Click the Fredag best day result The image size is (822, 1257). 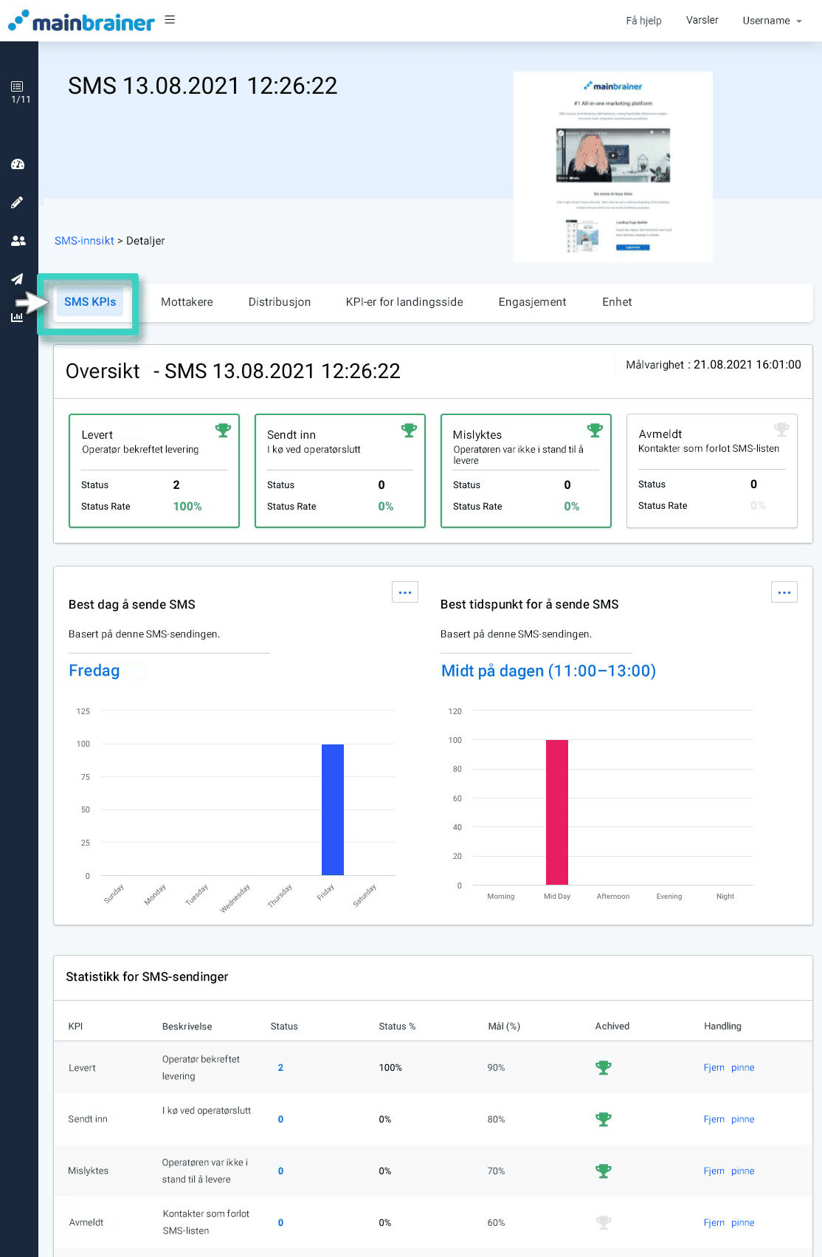94,671
